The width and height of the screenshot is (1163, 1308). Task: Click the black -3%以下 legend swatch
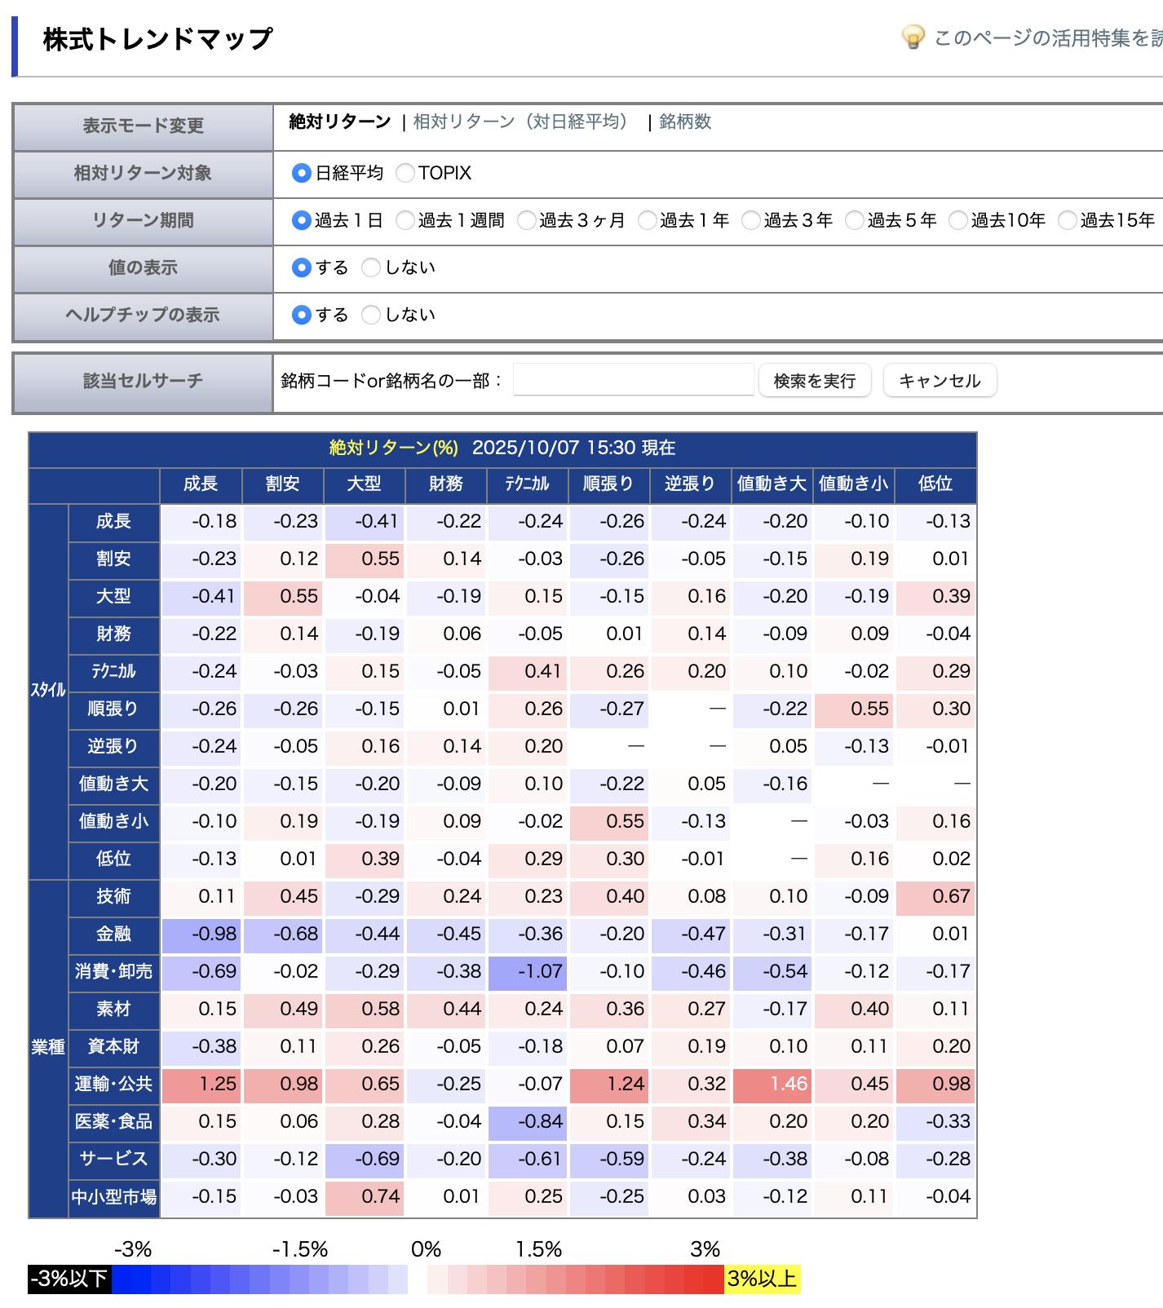point(69,1279)
